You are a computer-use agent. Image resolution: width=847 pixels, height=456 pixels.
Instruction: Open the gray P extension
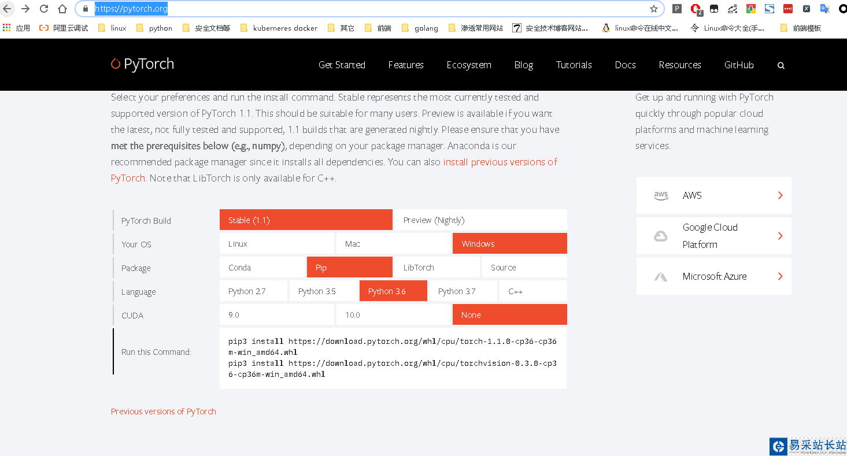pyautogui.click(x=677, y=9)
